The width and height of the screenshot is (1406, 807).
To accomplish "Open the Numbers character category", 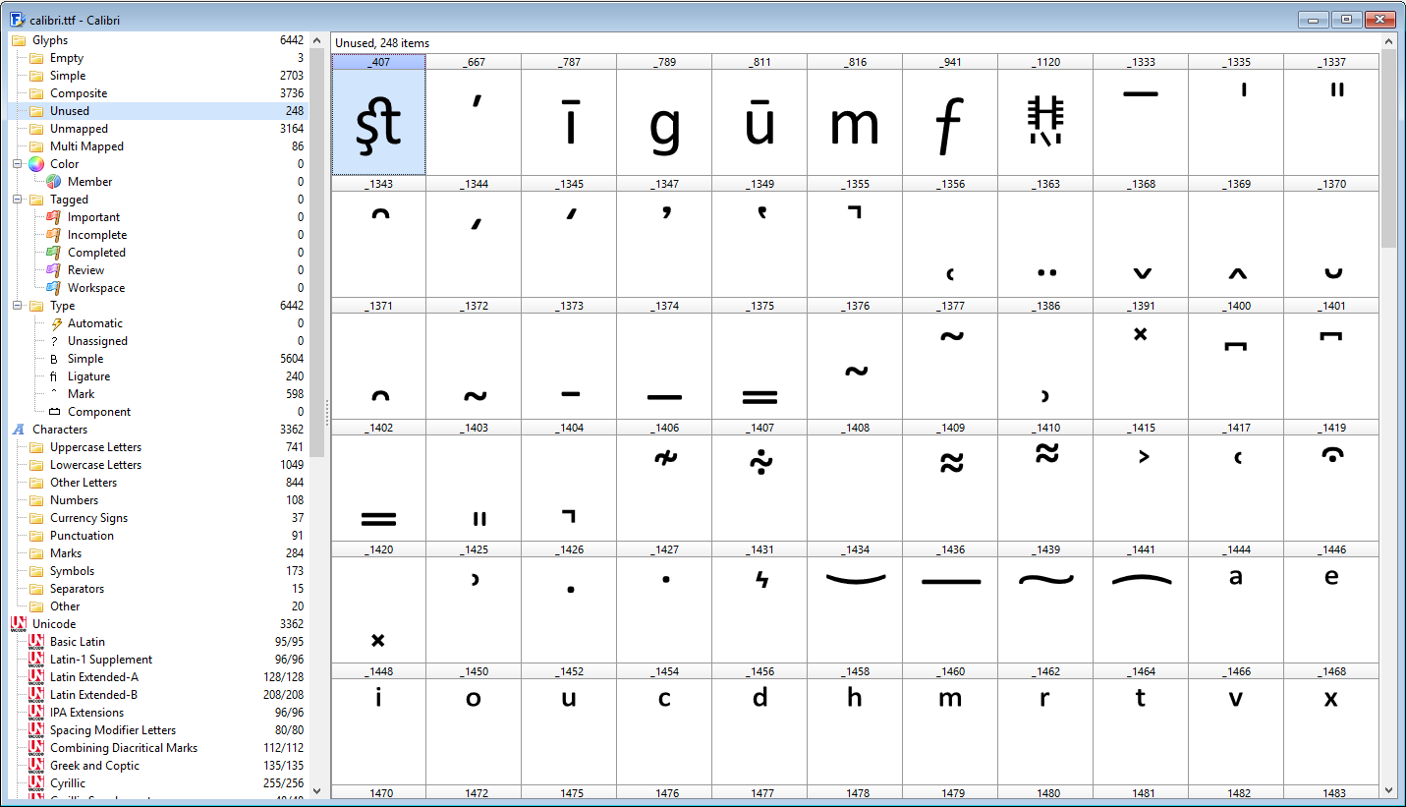I will (157, 500).
